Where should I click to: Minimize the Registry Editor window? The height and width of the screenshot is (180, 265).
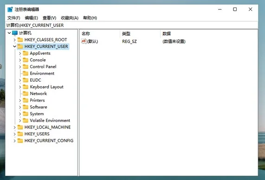click(220, 9)
